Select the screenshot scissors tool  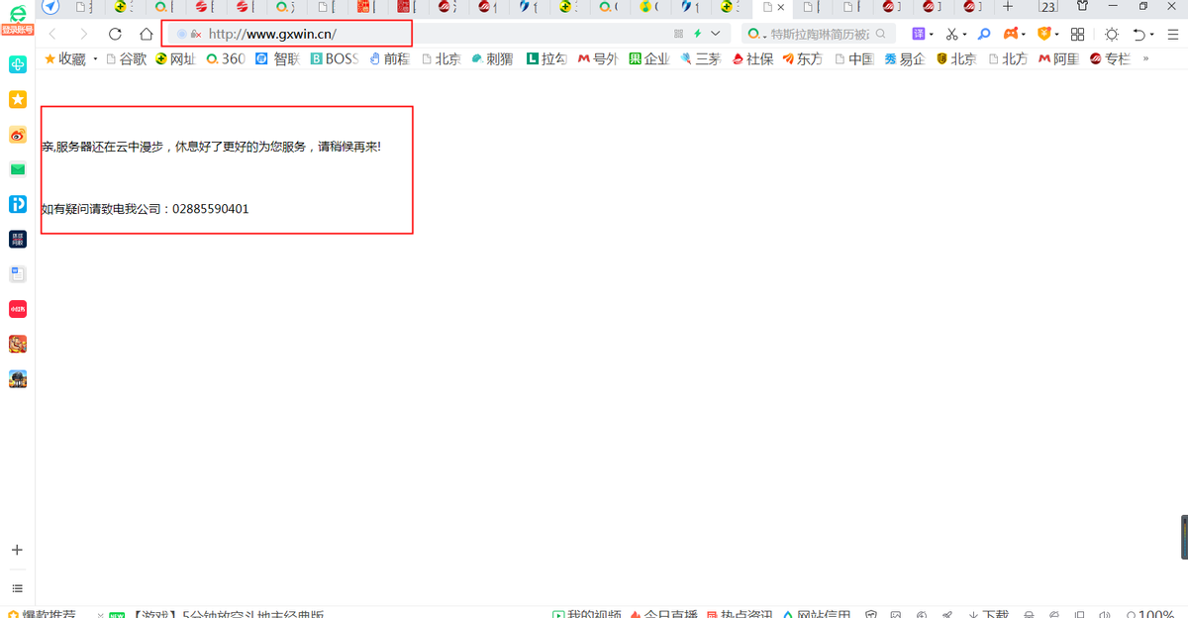[x=951, y=33]
